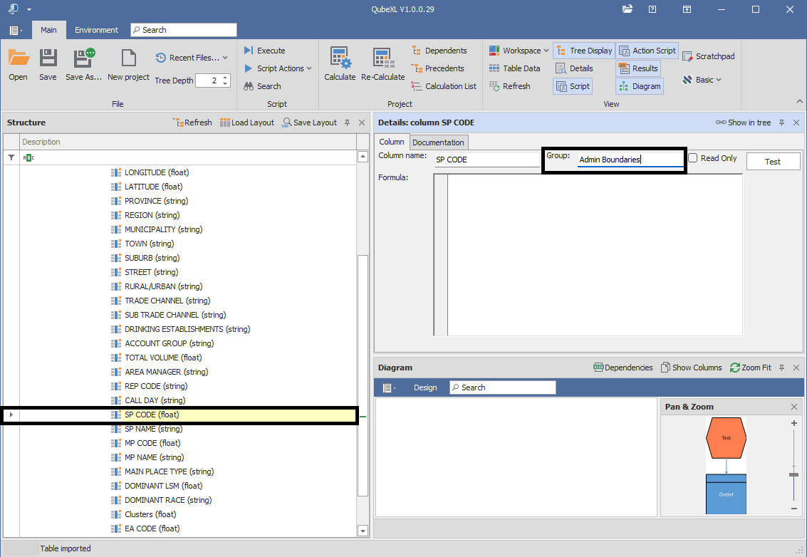Open the Workspace dropdown menu

click(519, 51)
